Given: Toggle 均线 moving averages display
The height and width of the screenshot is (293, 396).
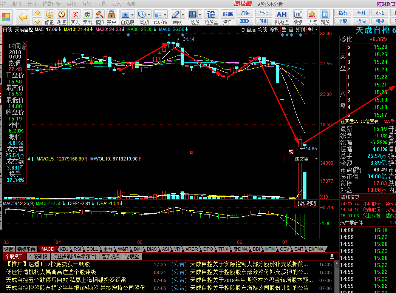Looking at the screenshot, I should (x=262, y=29).
